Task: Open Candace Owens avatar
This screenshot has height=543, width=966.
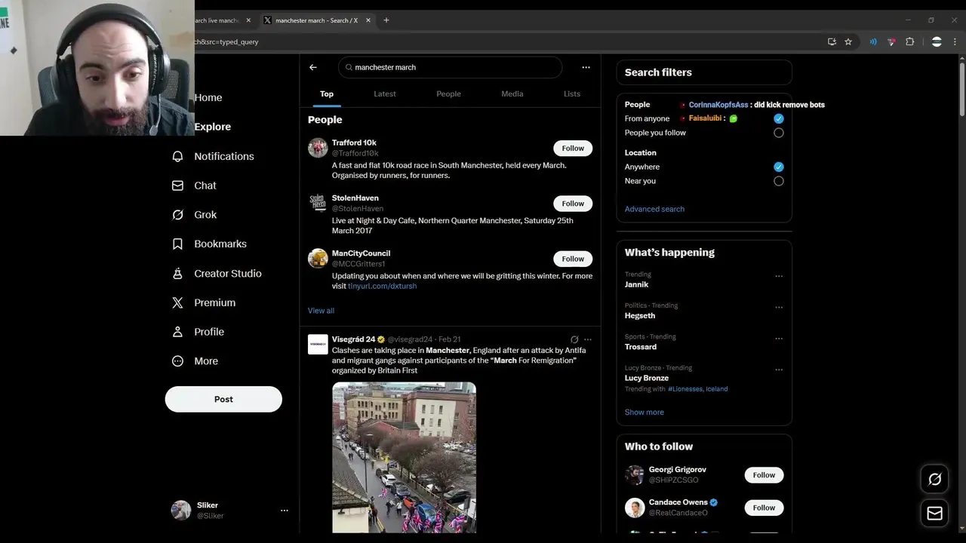Action: coord(635,508)
